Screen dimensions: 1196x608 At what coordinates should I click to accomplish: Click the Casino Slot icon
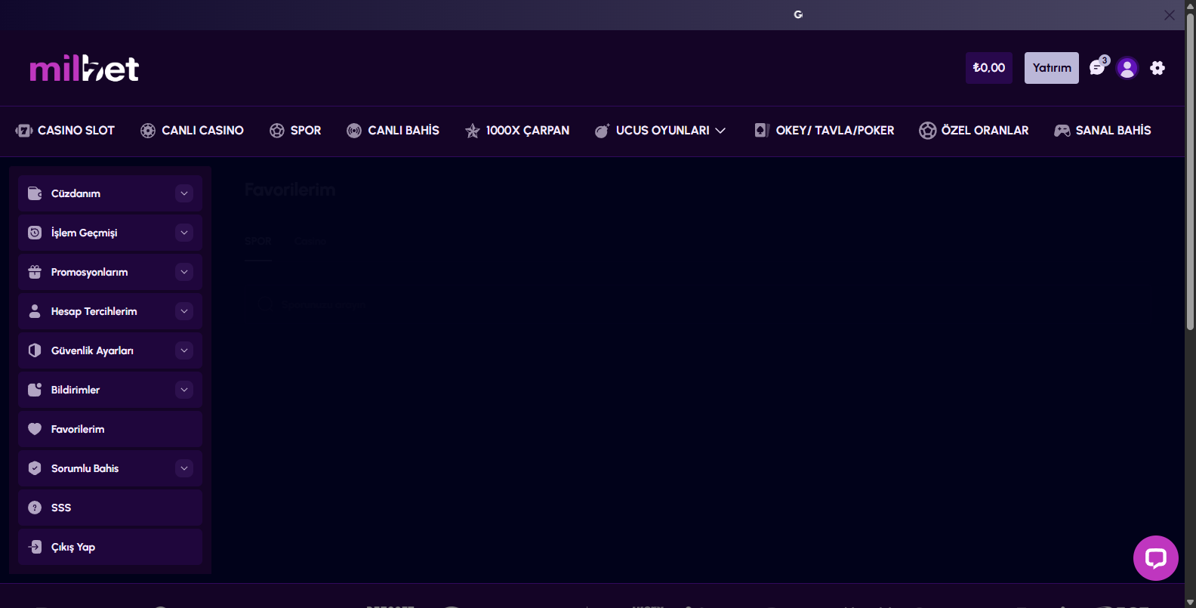[23, 131]
